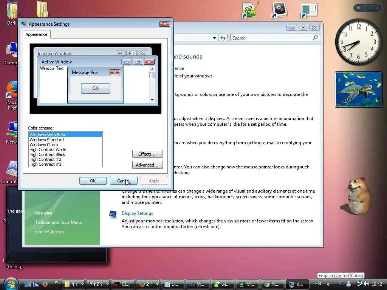This screenshot has height=290, width=387.
Task: Switch to the notepad 'U...' taskbar button
Action: [172, 284]
